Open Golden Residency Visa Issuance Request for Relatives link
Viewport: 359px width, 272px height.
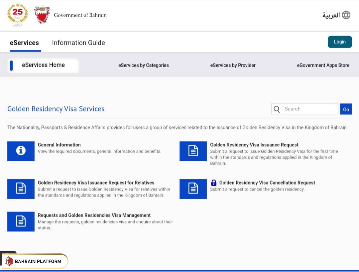[96, 183]
